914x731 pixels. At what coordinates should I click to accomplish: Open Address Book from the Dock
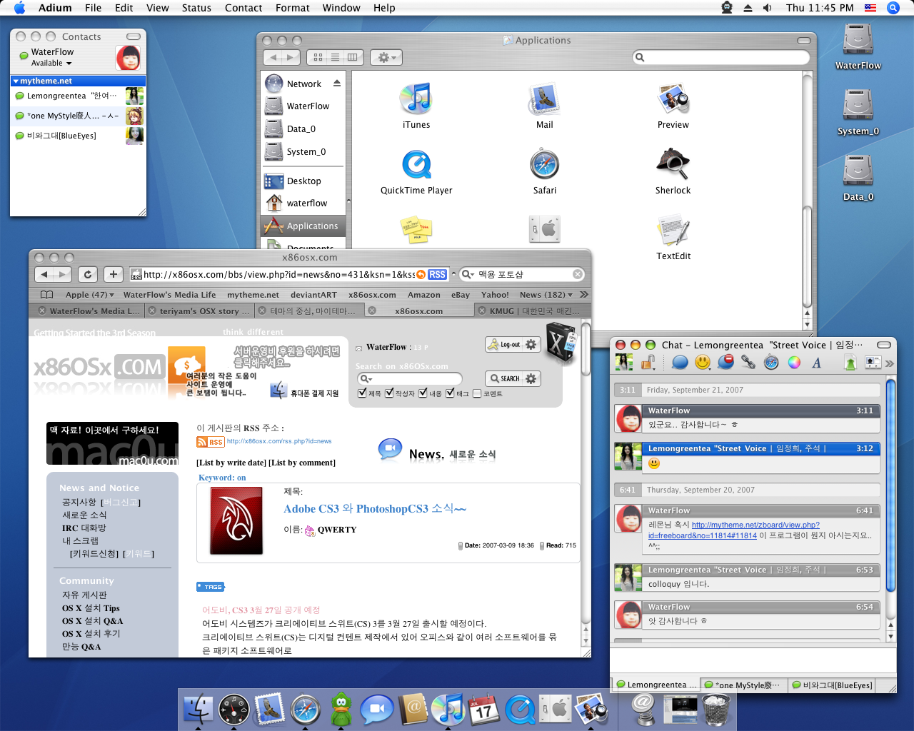tap(413, 709)
